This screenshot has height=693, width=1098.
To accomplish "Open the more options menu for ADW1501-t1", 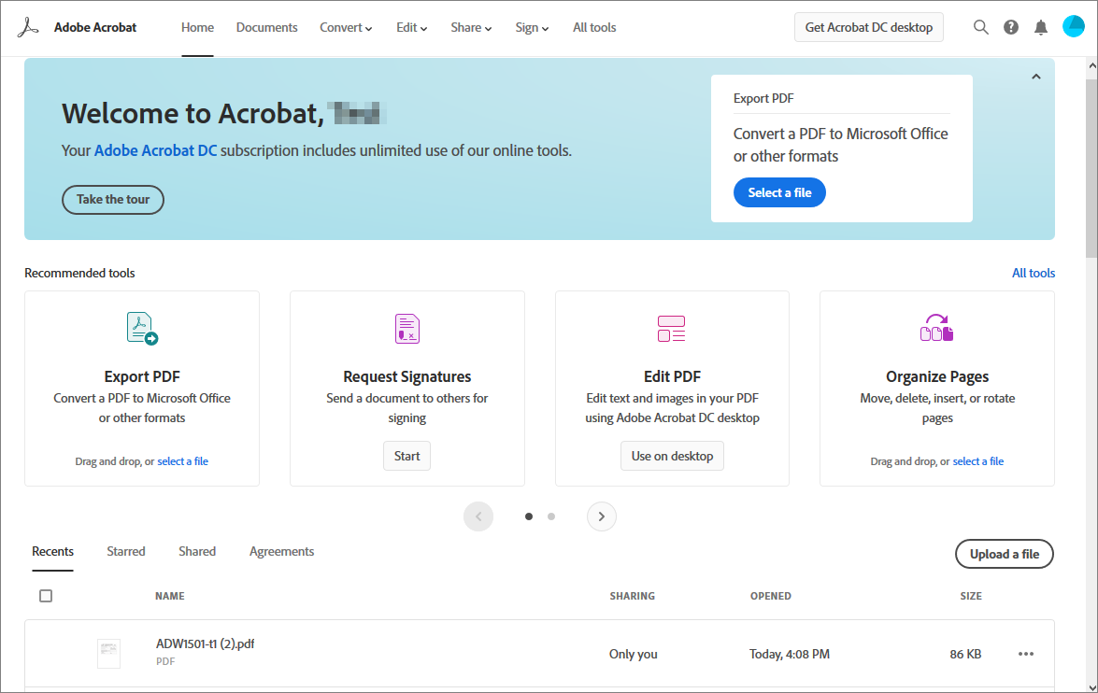I will pyautogui.click(x=1025, y=654).
